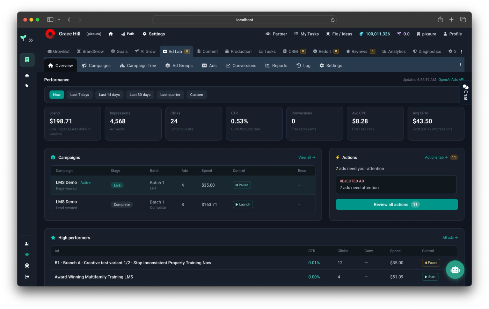Screen dimensions: 489x309
Task: Select the Ad Lab tab
Action: click(x=176, y=51)
